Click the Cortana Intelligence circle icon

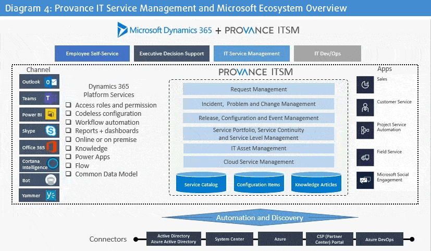click(x=53, y=163)
